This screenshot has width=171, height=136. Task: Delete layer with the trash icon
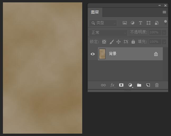[157, 85]
